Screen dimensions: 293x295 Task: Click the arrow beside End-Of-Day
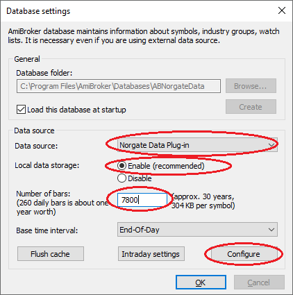(271, 230)
